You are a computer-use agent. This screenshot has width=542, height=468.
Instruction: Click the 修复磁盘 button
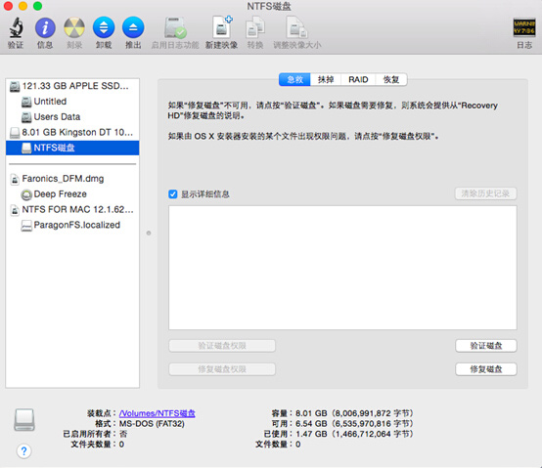click(486, 369)
